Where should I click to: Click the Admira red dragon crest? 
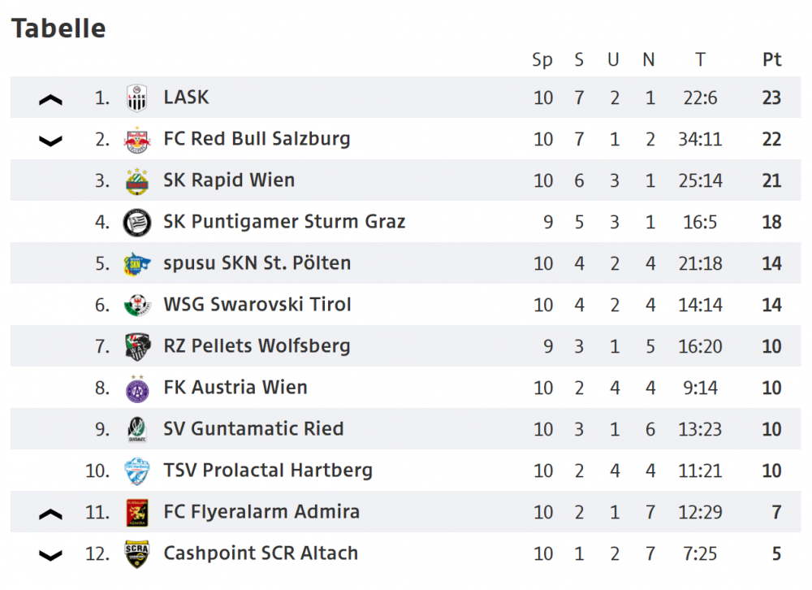tap(137, 513)
